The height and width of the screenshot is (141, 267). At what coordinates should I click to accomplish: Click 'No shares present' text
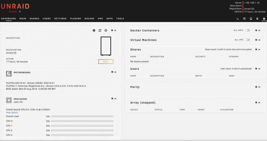point(139,62)
